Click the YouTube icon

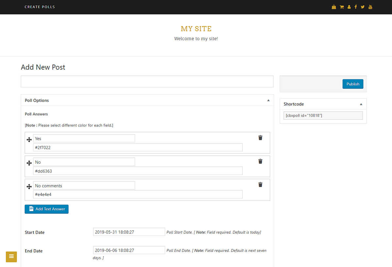pyautogui.click(x=370, y=7)
